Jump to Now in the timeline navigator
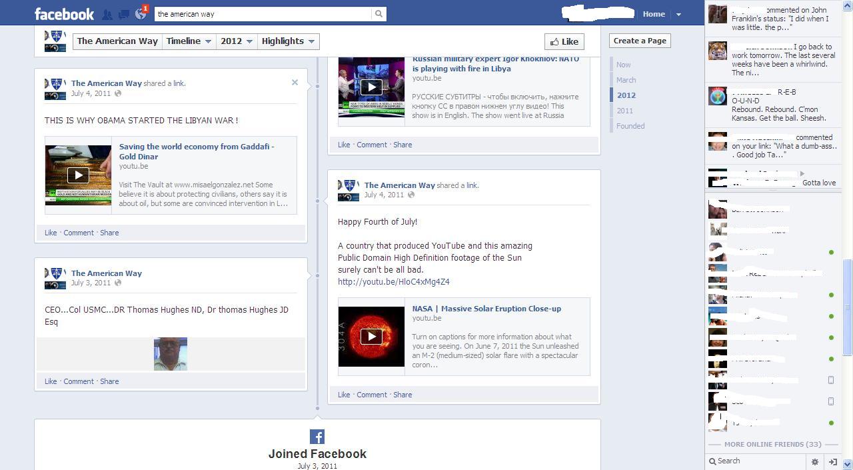 [624, 65]
